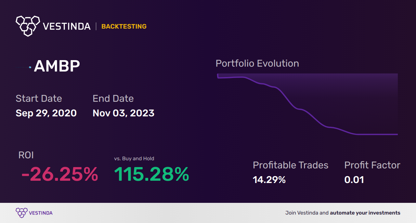Click the green 115.28% value
Viewport: 416px width, 223px height.
pos(151,175)
